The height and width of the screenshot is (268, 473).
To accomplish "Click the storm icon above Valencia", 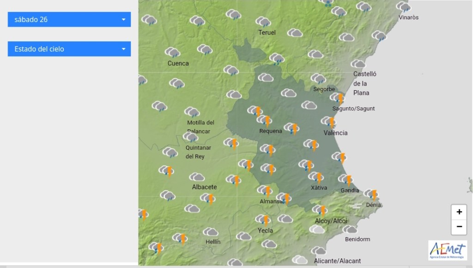I will 328,122.
